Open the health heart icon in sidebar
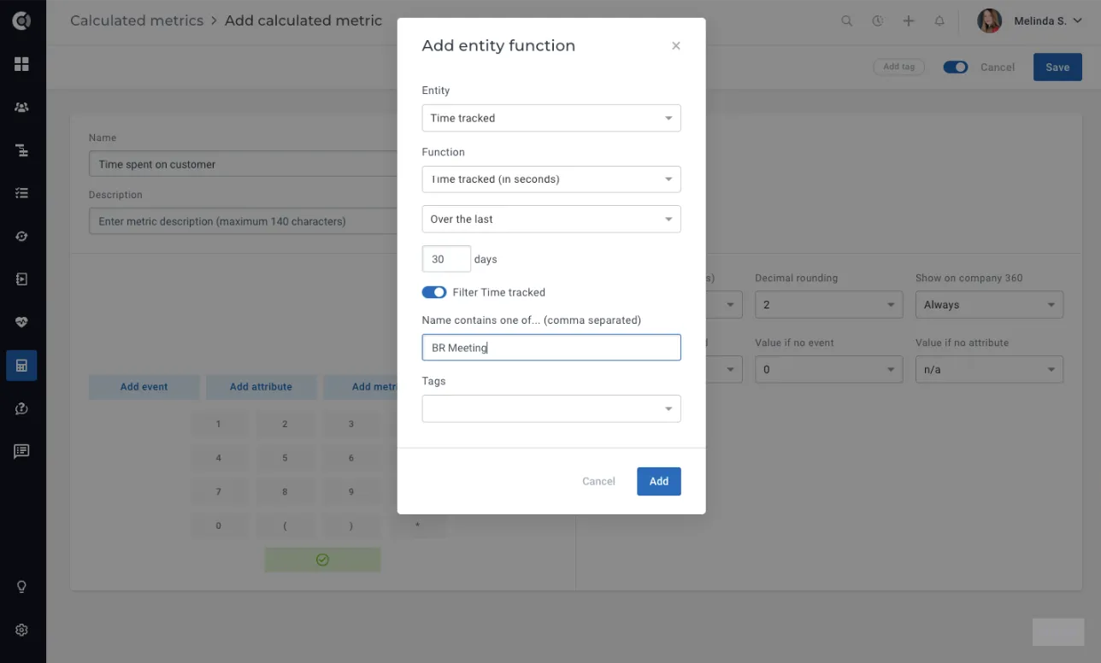This screenshot has height=663, width=1101. pyautogui.click(x=21, y=322)
